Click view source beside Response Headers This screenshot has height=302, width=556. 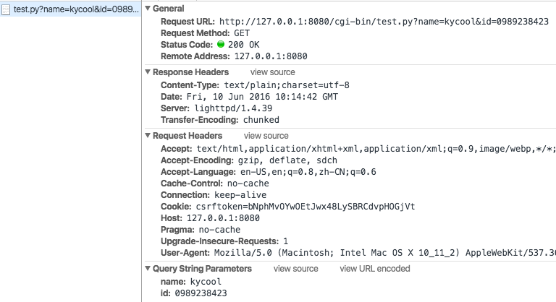[272, 72]
